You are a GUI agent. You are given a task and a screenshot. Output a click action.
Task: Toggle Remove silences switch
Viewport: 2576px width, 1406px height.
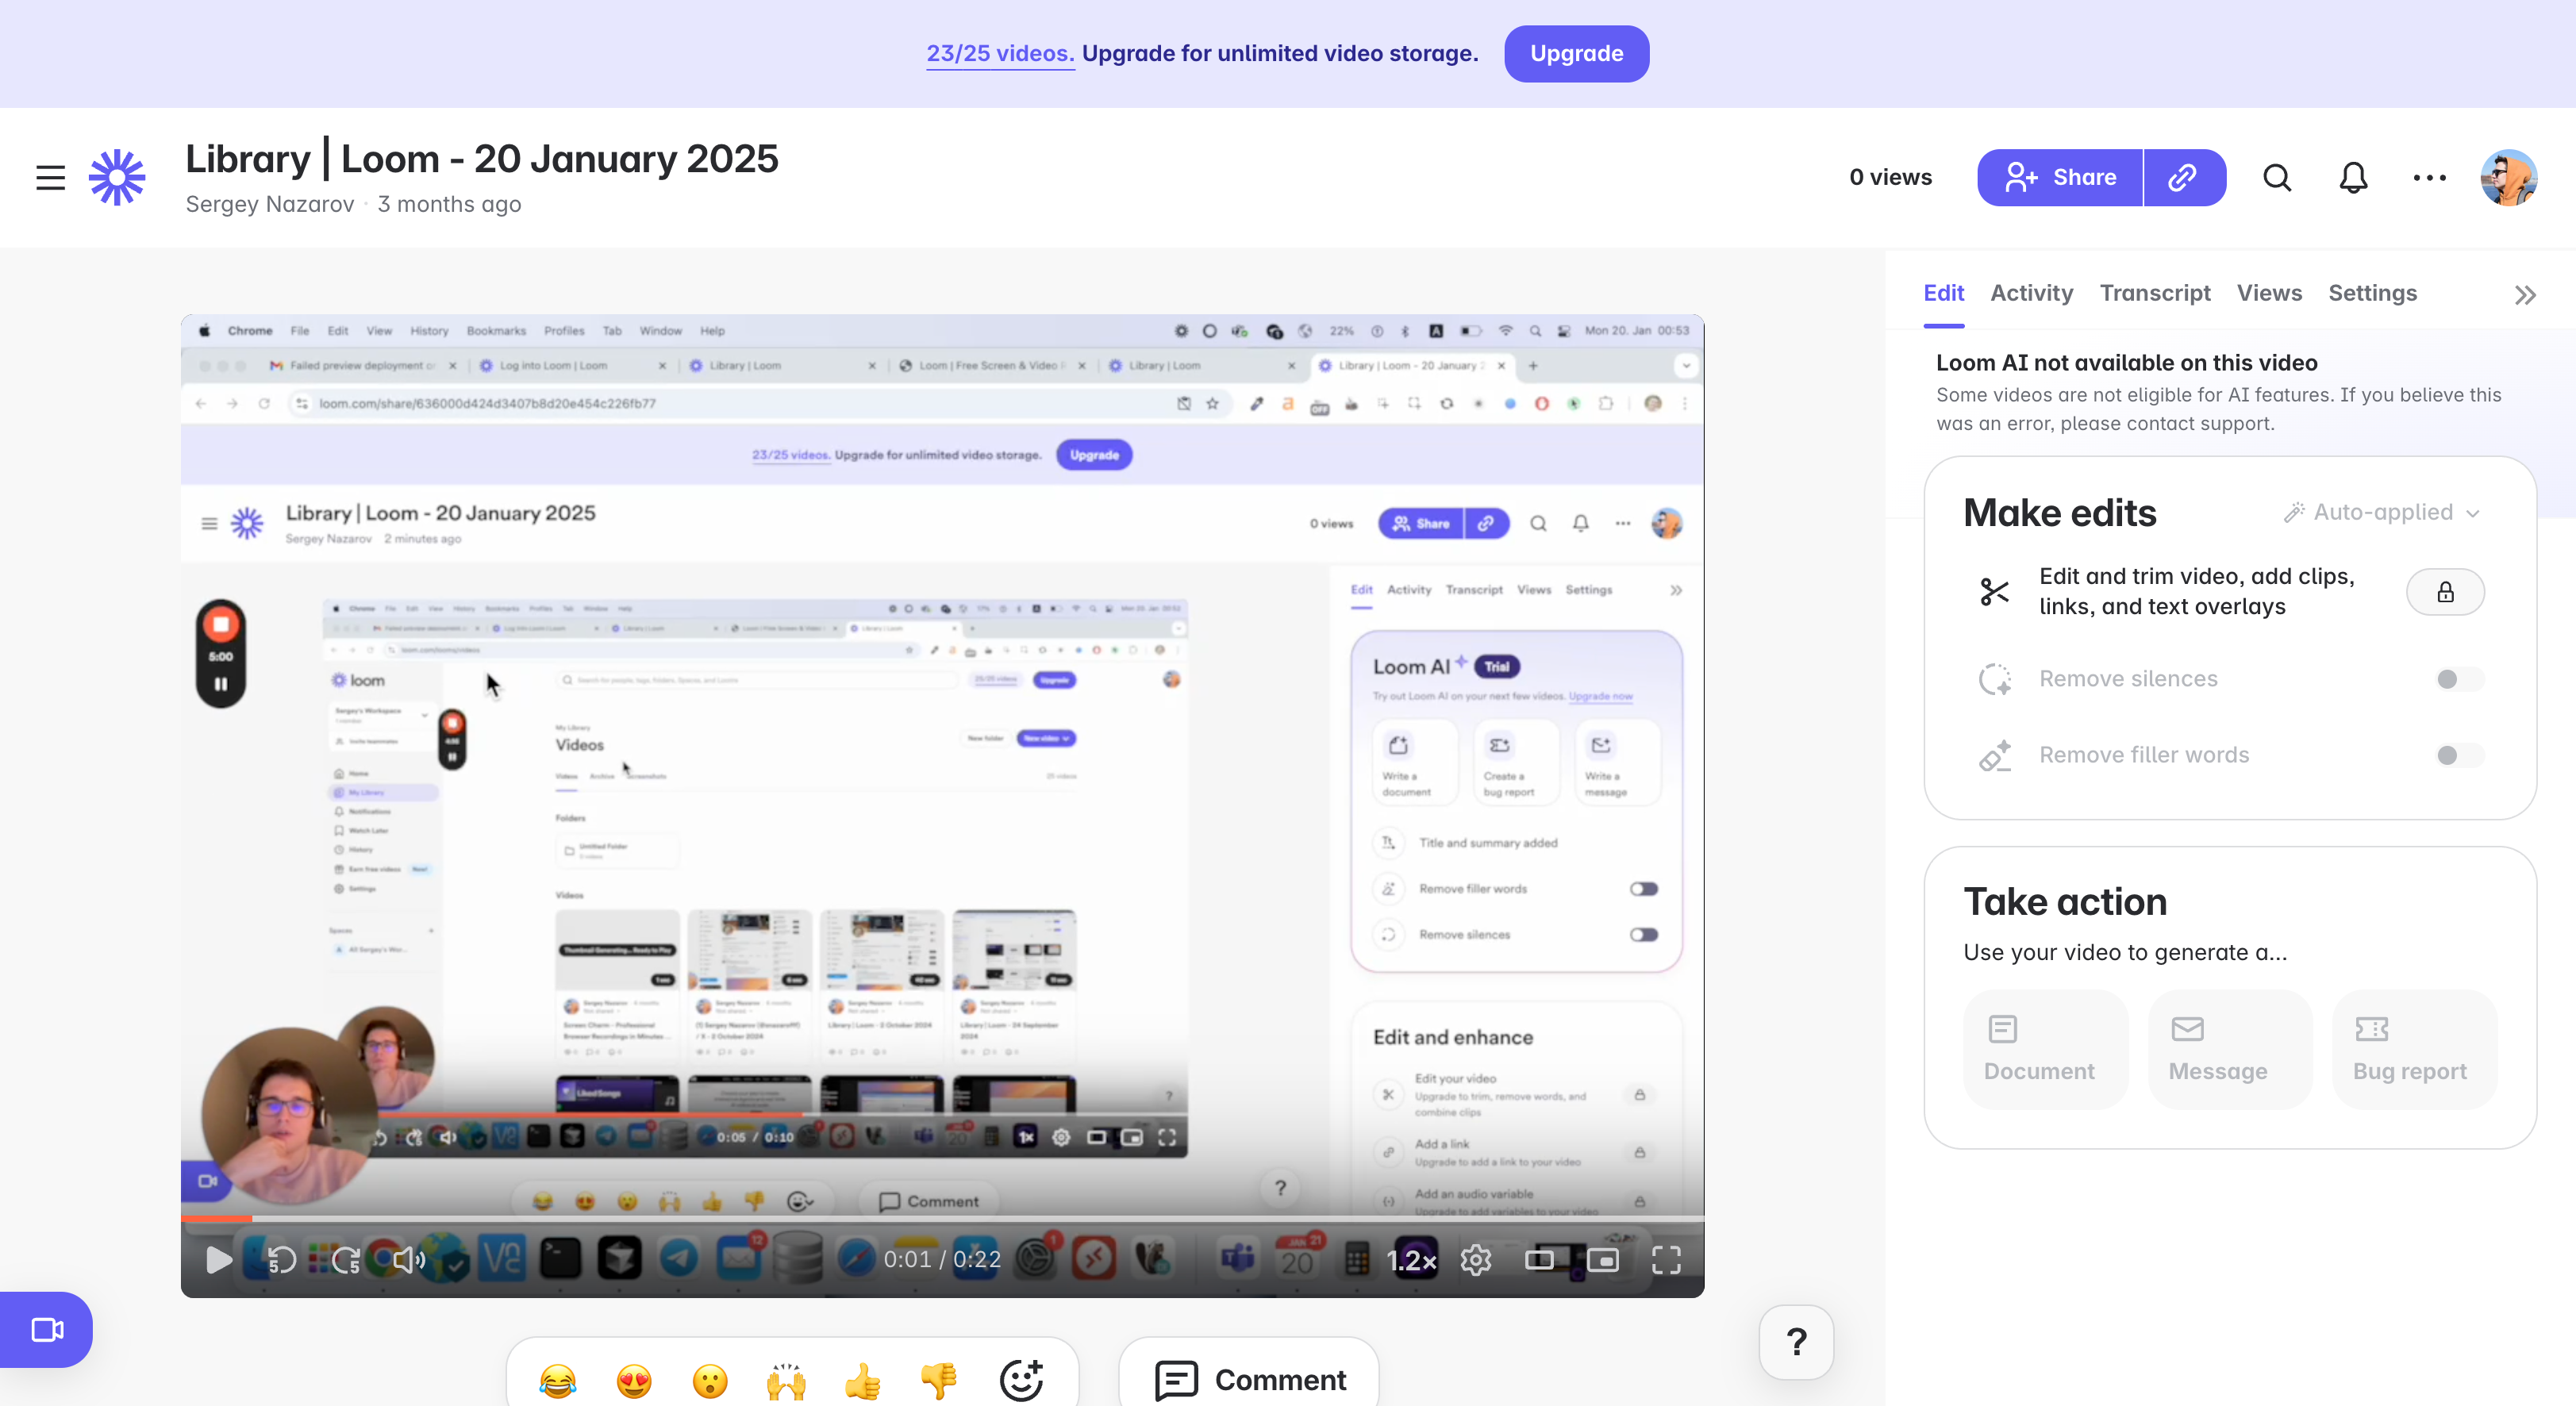pos(2459,679)
